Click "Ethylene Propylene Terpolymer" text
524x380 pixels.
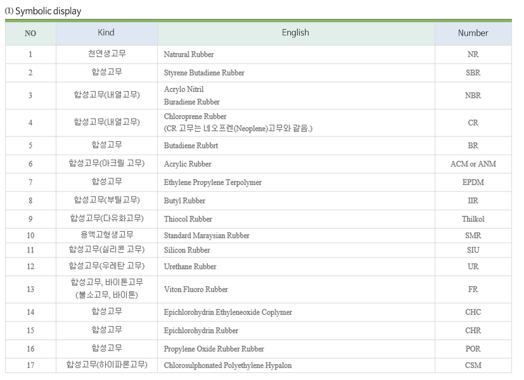(212, 183)
